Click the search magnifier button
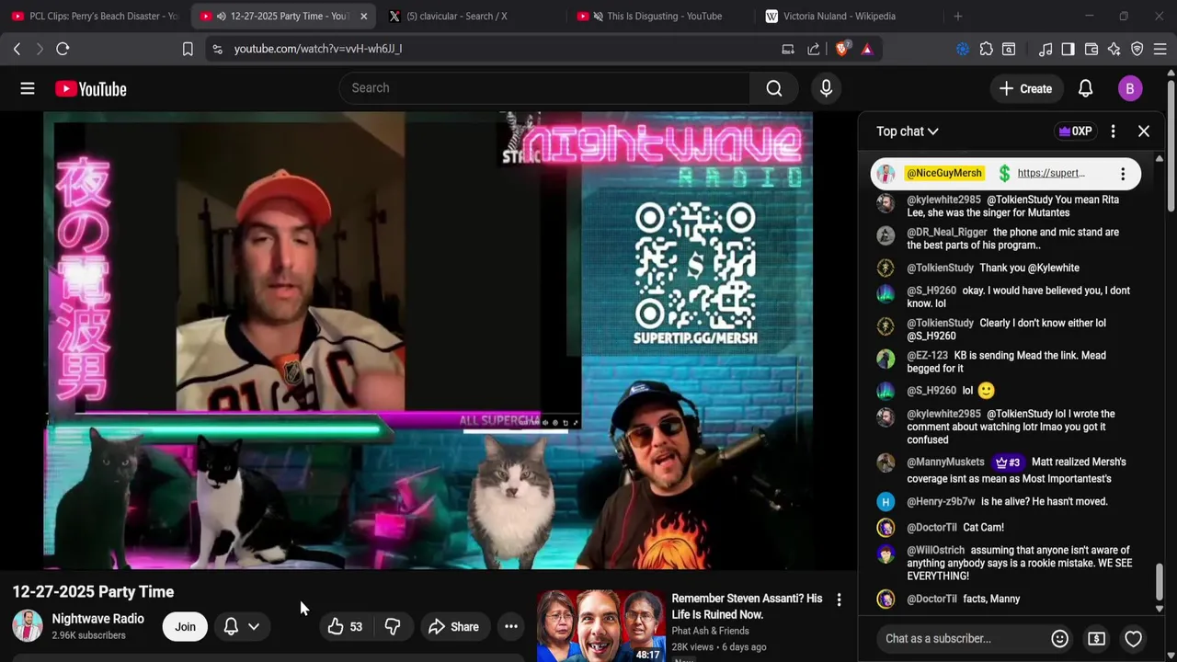Image resolution: width=1177 pixels, height=662 pixels. point(774,88)
